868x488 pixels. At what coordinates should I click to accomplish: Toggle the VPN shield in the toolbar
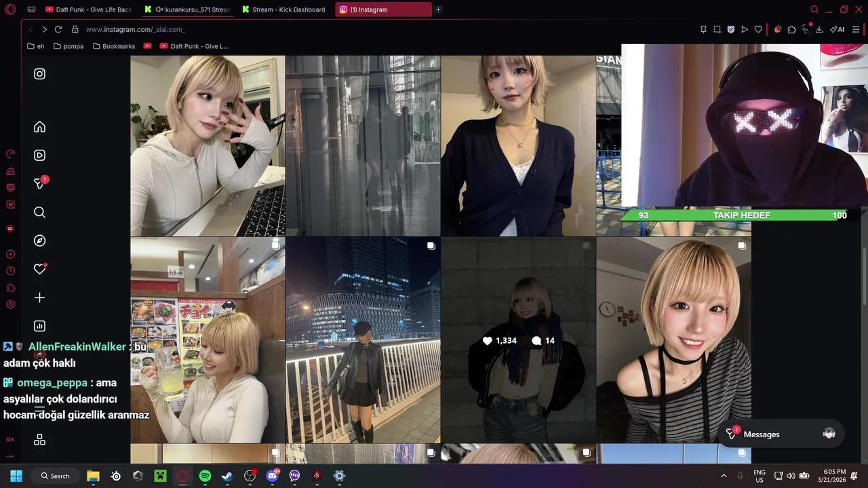click(730, 29)
